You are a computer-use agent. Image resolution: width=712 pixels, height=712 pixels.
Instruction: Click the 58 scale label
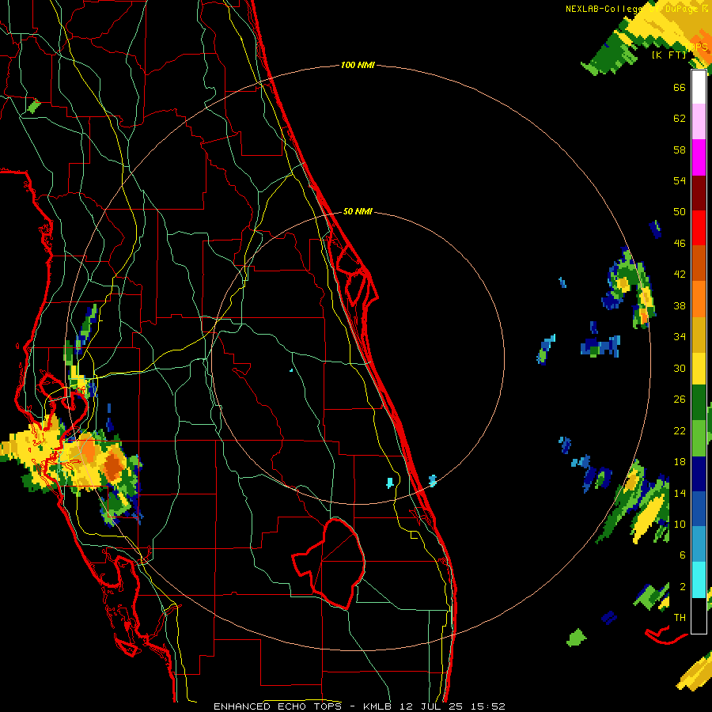click(x=680, y=150)
